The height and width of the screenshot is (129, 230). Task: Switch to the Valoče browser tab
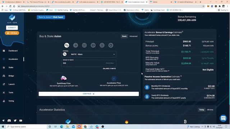[x=161, y=2]
